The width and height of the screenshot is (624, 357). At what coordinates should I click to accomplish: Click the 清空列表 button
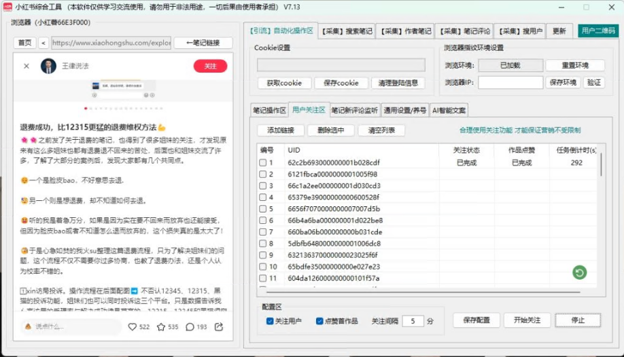coord(381,130)
